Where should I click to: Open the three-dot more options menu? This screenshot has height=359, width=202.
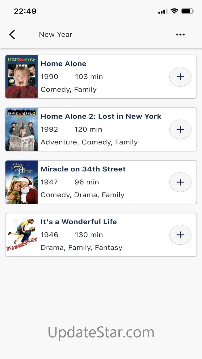click(x=180, y=34)
